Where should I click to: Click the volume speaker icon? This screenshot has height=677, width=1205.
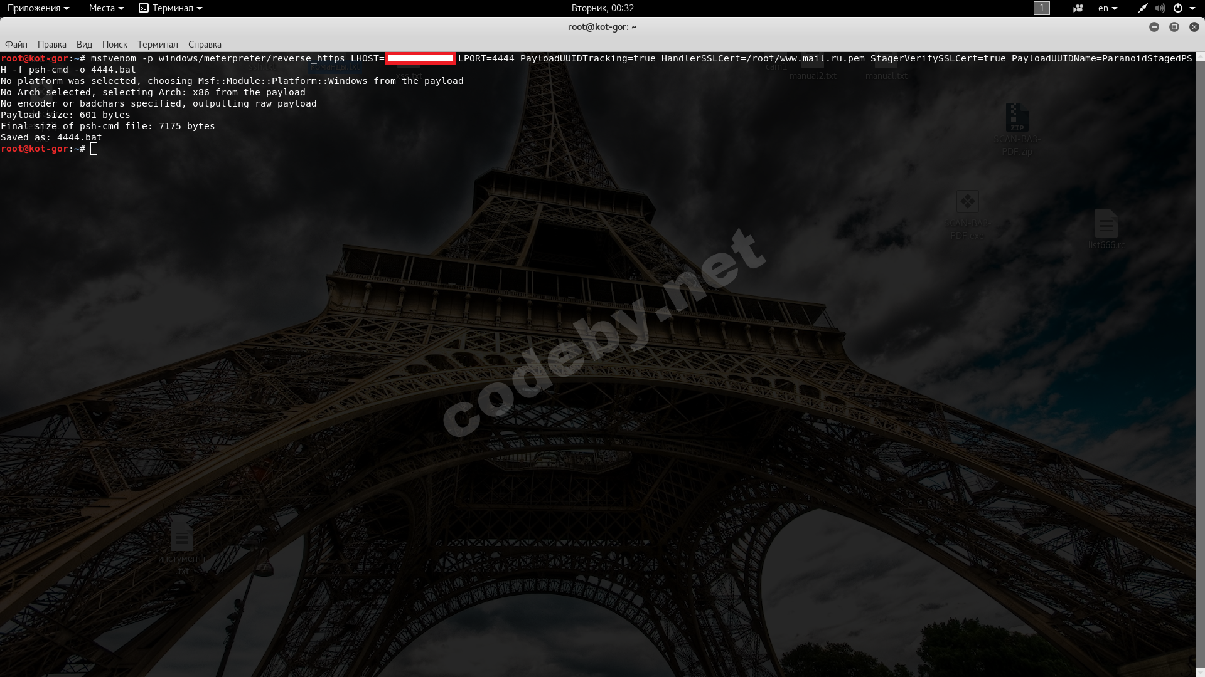[1160, 8]
